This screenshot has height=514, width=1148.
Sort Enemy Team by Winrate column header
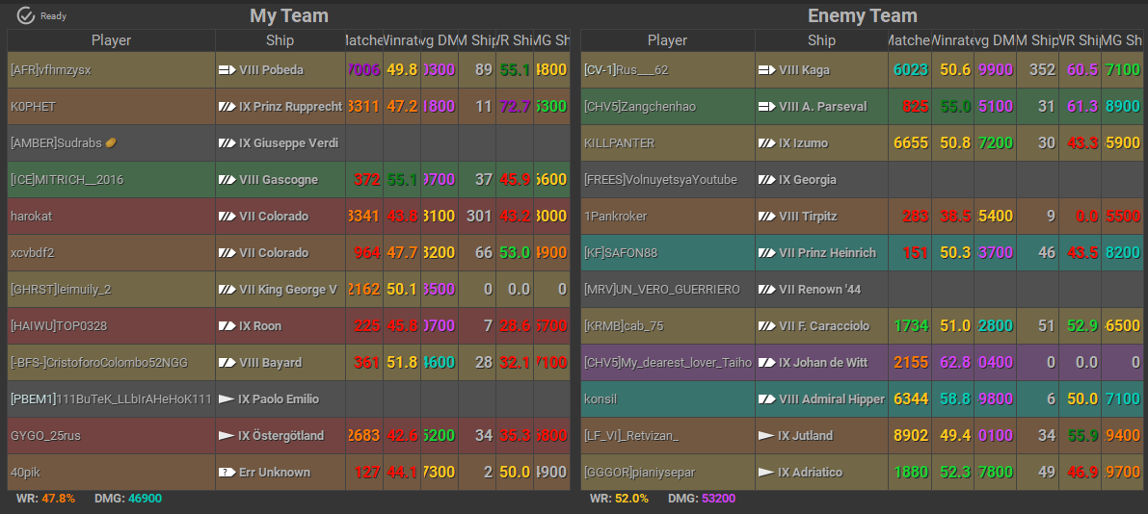tap(950, 40)
